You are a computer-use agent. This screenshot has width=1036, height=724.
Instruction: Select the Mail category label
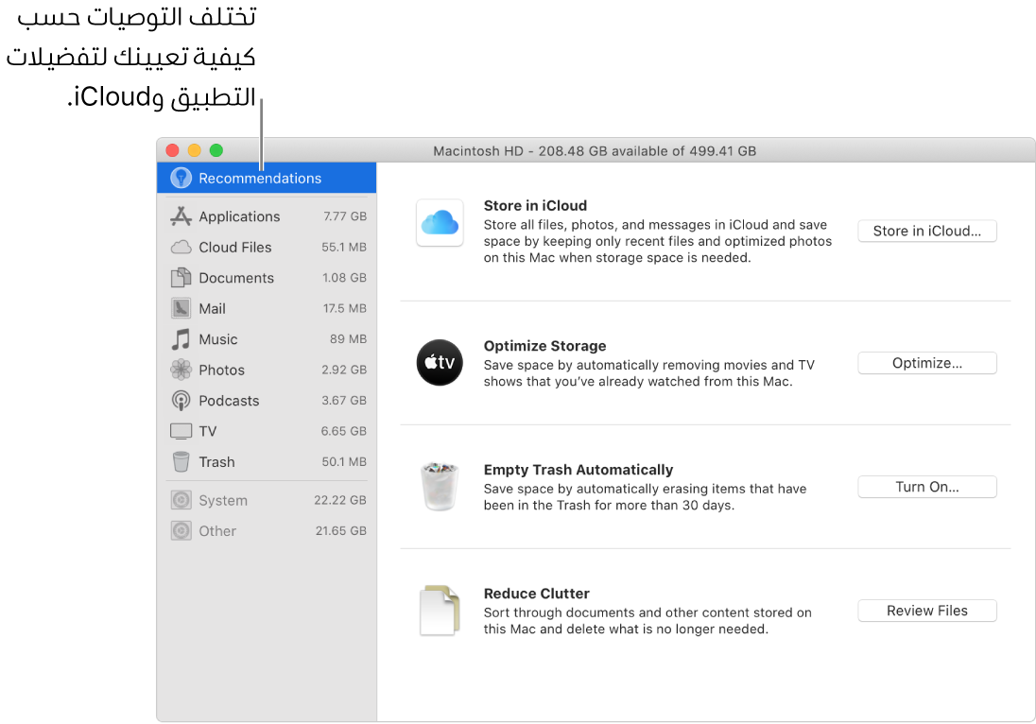click(212, 308)
